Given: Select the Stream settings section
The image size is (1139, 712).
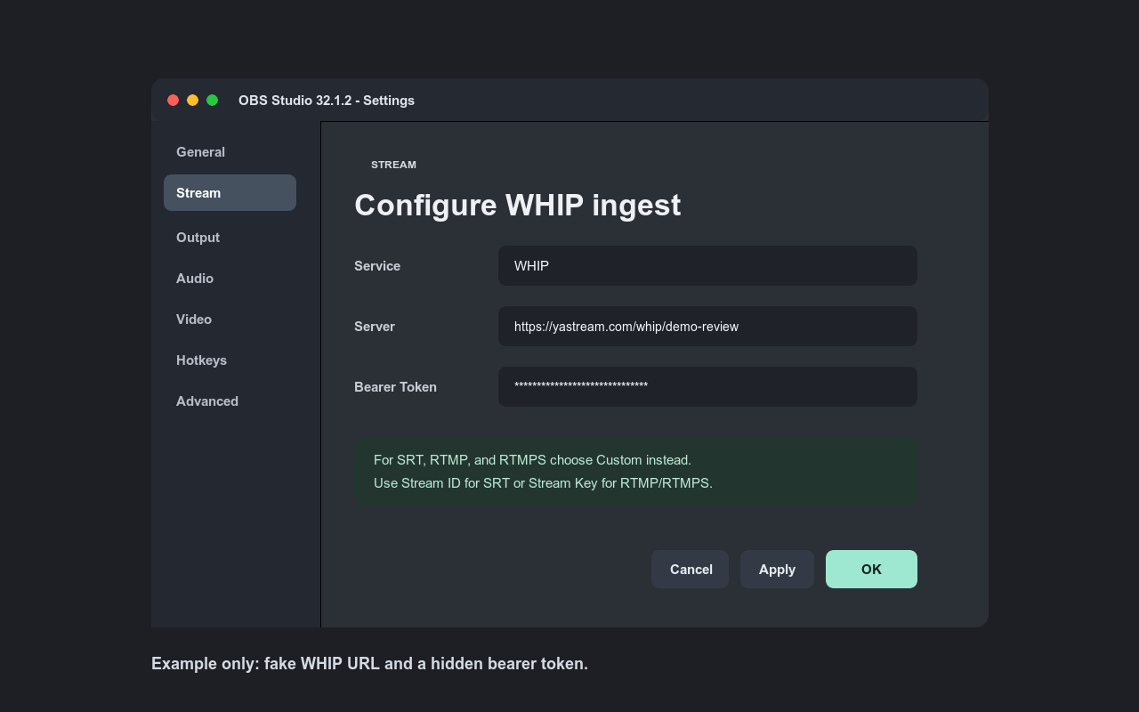Looking at the screenshot, I should tap(230, 193).
